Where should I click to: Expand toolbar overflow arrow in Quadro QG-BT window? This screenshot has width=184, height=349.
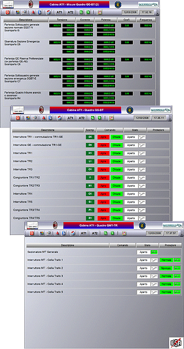pos(170,118)
